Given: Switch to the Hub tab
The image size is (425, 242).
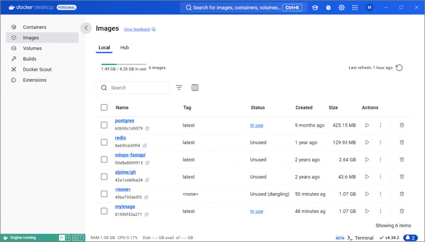Looking at the screenshot, I should pyautogui.click(x=125, y=48).
